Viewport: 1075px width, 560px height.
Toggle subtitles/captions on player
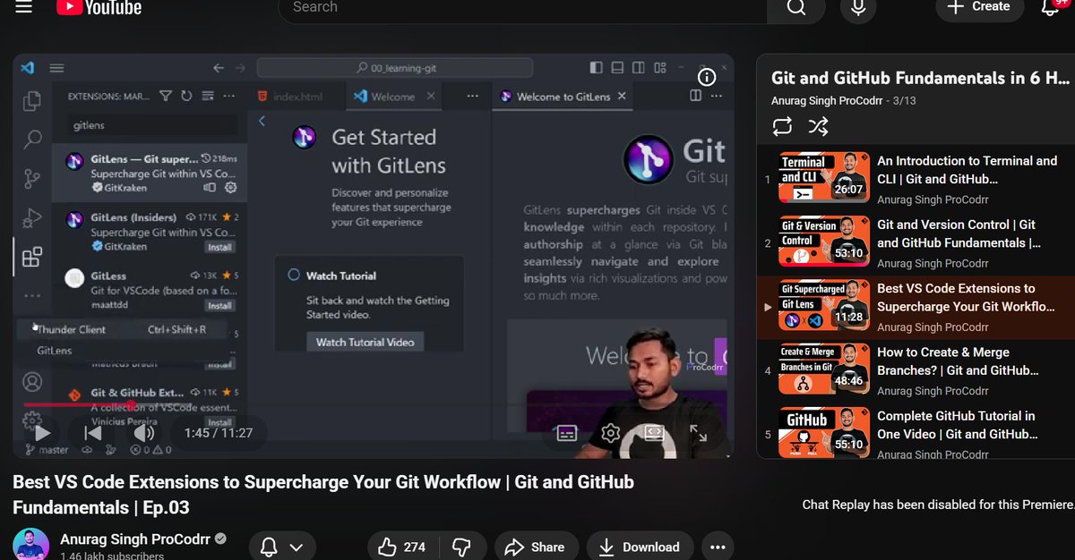[566, 434]
